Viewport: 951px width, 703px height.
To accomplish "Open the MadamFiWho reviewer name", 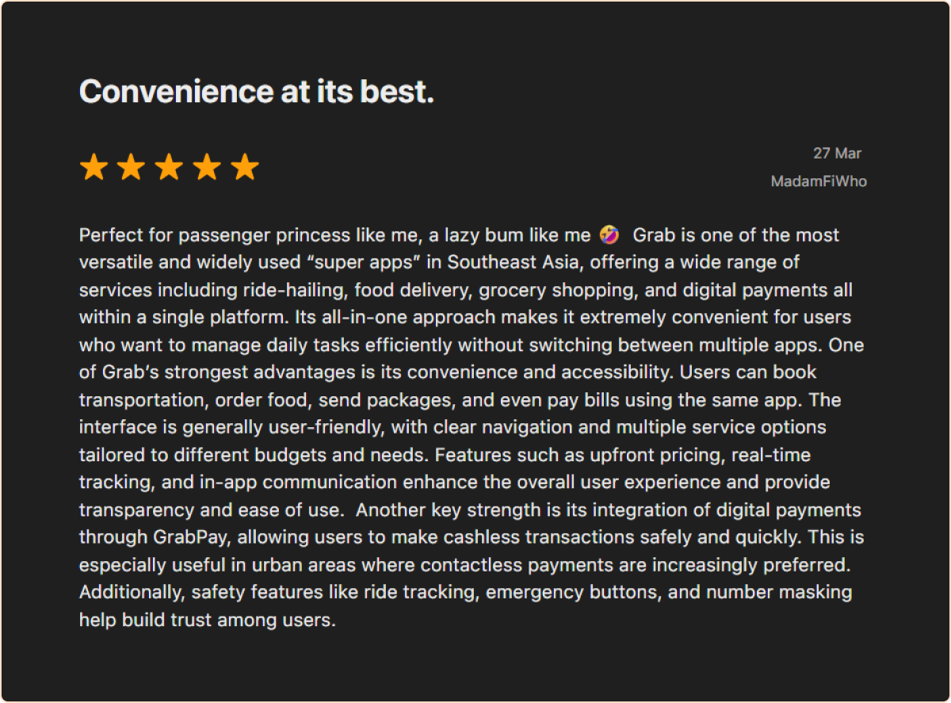I will tap(819, 181).
